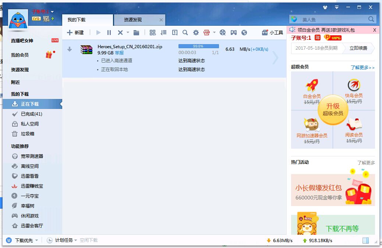Click the sort order toolbar icon

[163, 33]
